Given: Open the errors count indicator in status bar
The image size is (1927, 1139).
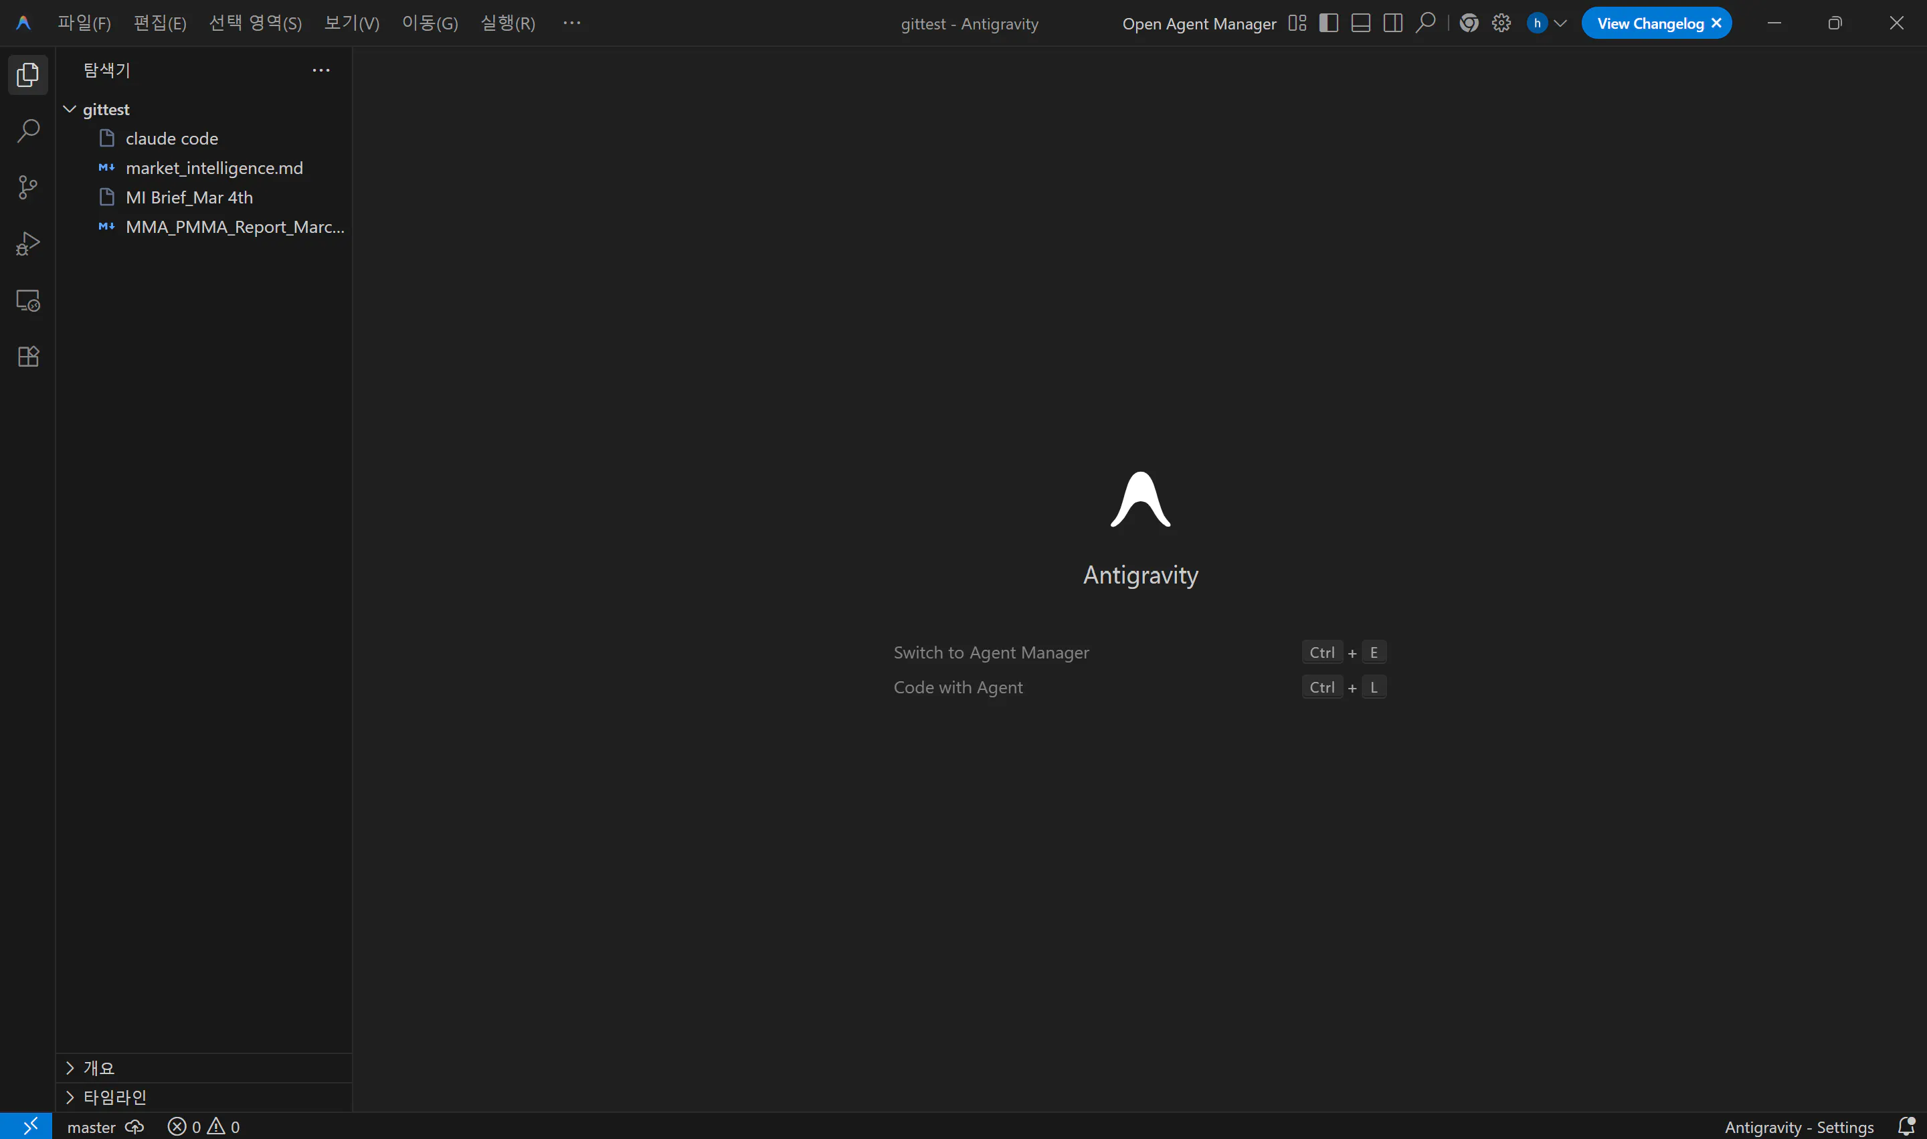Looking at the screenshot, I should coord(185,1127).
